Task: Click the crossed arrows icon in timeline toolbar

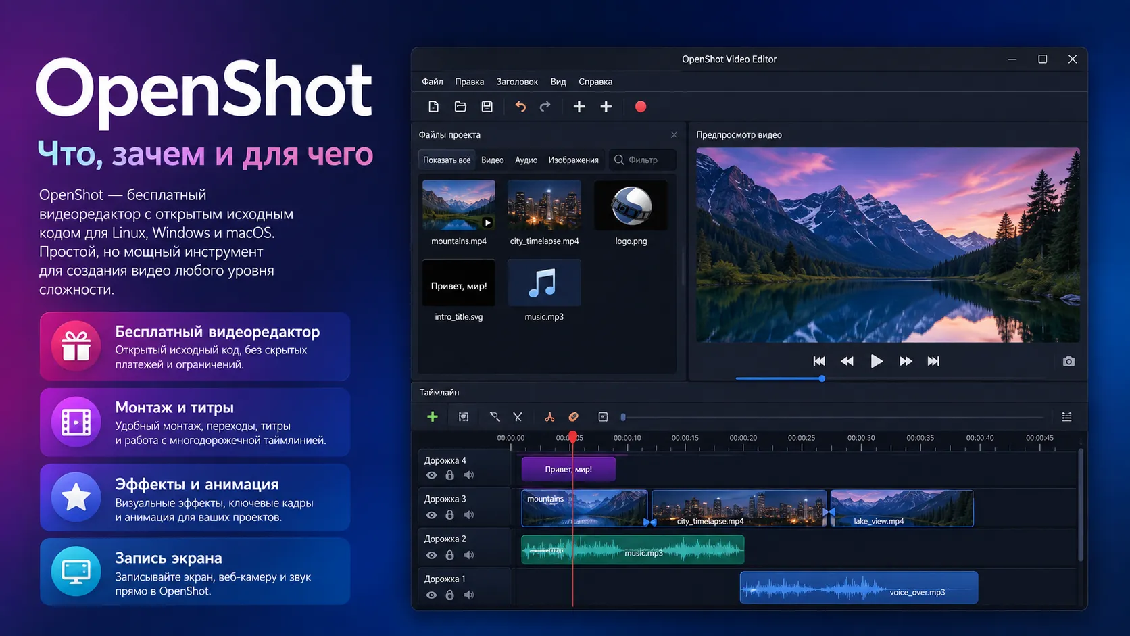Action: (518, 417)
